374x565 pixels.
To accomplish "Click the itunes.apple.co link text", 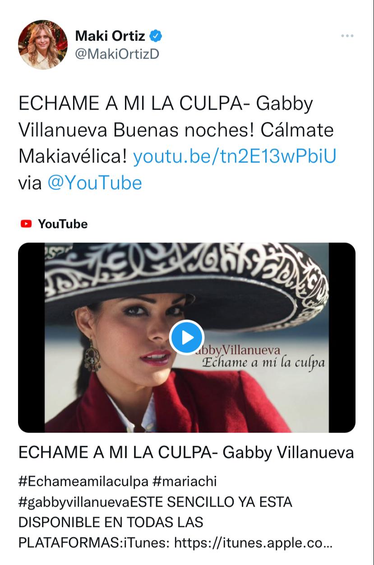I will (253, 542).
